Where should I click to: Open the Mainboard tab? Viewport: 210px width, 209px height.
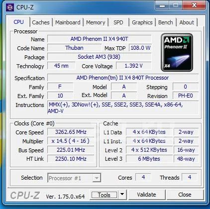[x=68, y=22]
